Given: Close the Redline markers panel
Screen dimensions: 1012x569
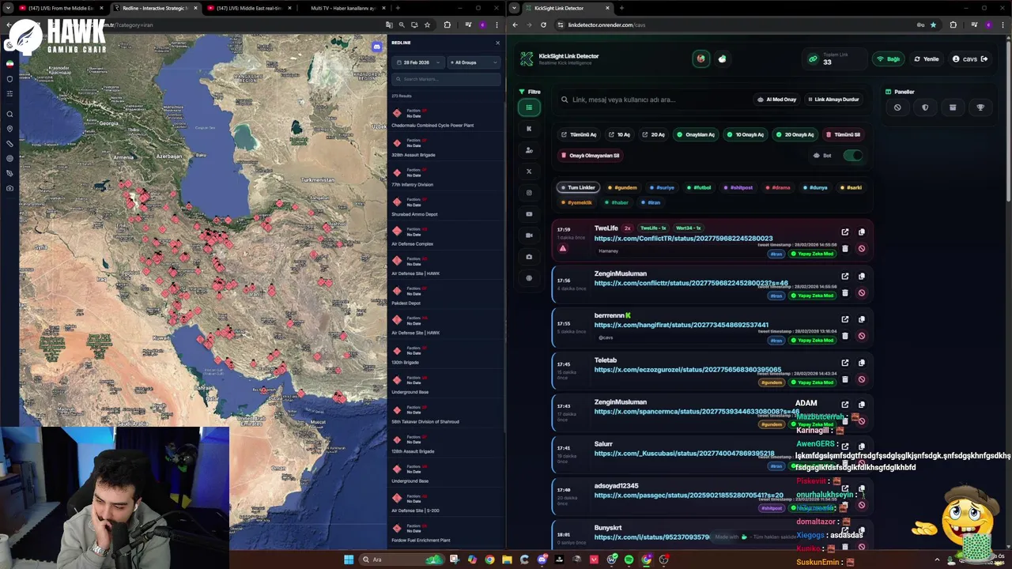Looking at the screenshot, I should tap(497, 43).
